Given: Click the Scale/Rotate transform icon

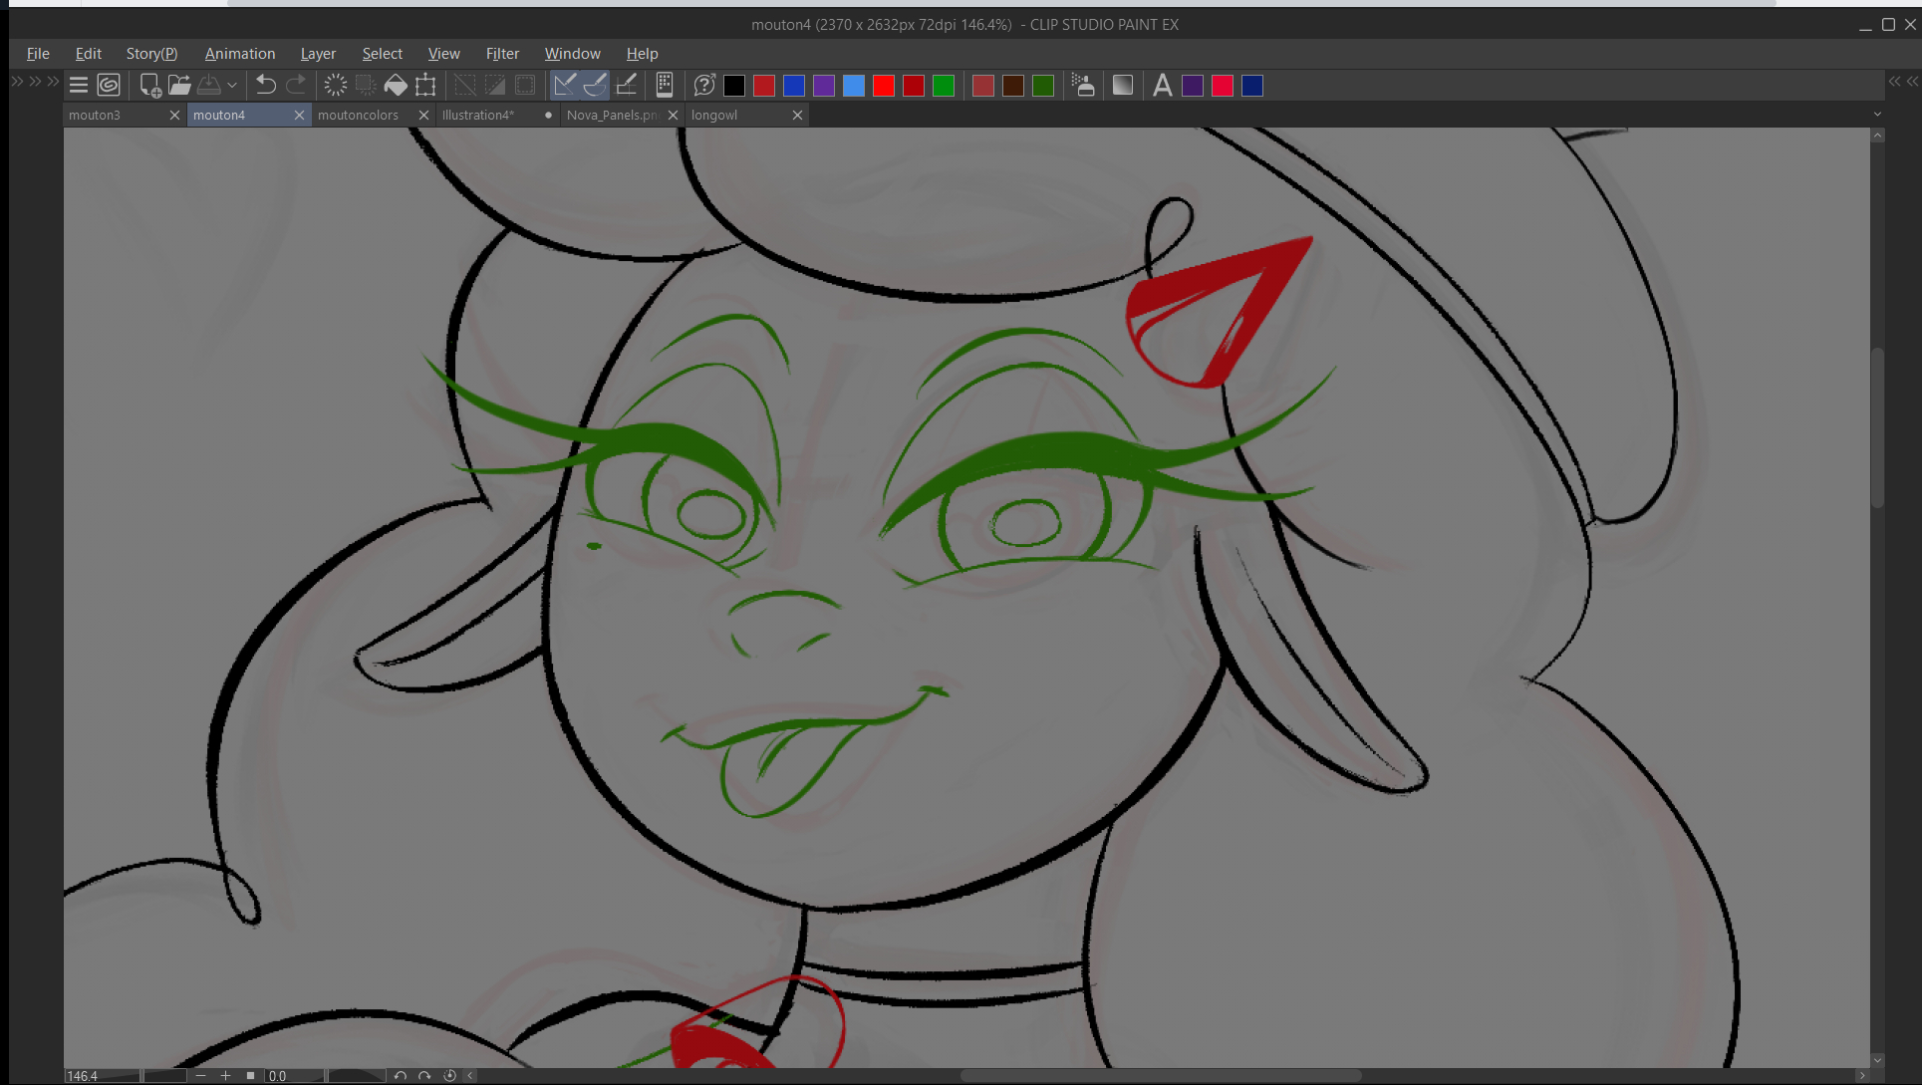Looking at the screenshot, I should (425, 86).
